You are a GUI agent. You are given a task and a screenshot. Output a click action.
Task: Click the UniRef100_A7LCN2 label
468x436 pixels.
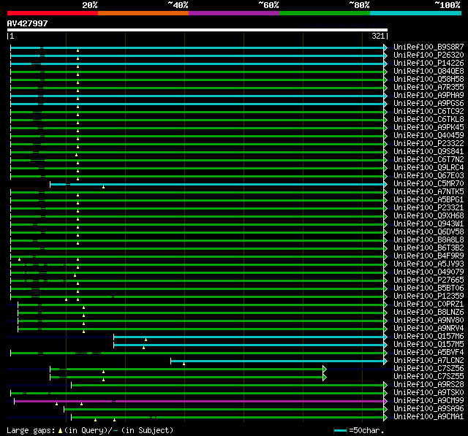[x=429, y=360]
